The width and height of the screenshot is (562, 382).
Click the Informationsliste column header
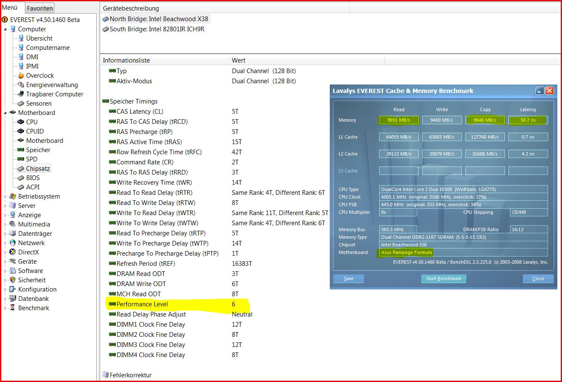(165, 60)
